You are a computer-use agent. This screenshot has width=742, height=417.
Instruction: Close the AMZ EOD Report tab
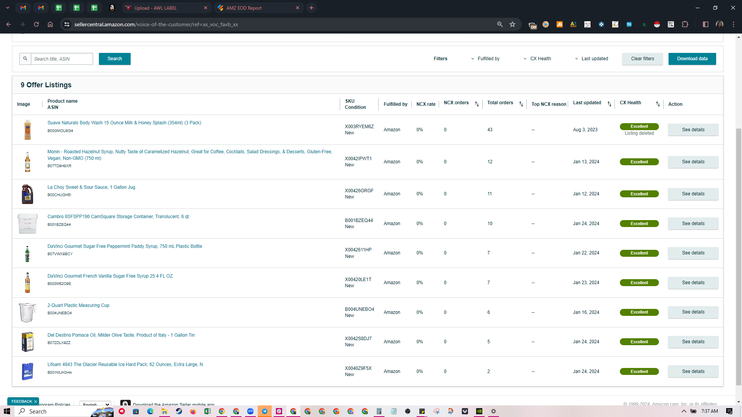(x=298, y=8)
